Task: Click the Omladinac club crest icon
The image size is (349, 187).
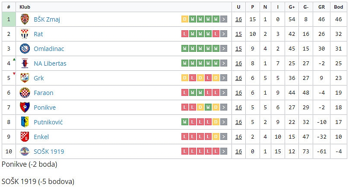Action: point(25,48)
